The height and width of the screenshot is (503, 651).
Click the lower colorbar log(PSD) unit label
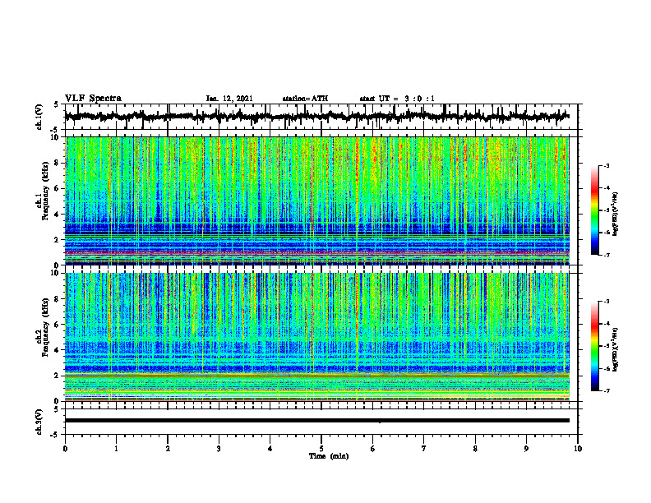(x=615, y=349)
